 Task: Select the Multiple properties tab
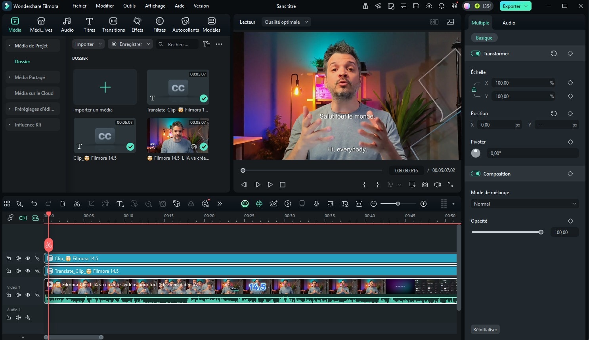[480, 23]
